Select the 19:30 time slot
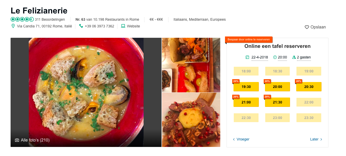The height and width of the screenshot is (156, 346). point(246,87)
